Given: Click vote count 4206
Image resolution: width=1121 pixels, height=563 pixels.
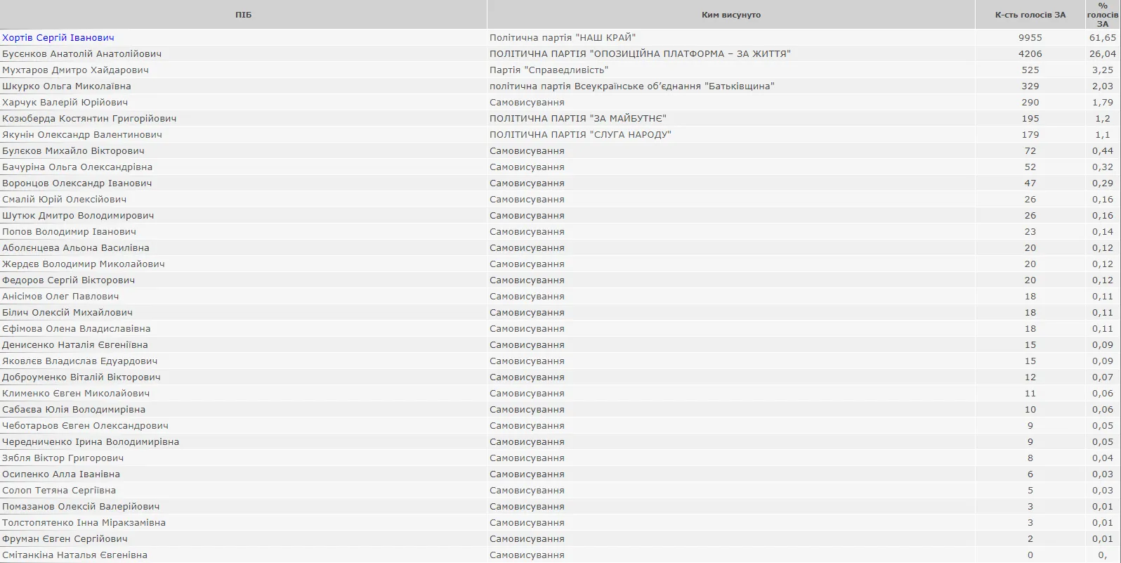Looking at the screenshot, I should coord(1030,54).
